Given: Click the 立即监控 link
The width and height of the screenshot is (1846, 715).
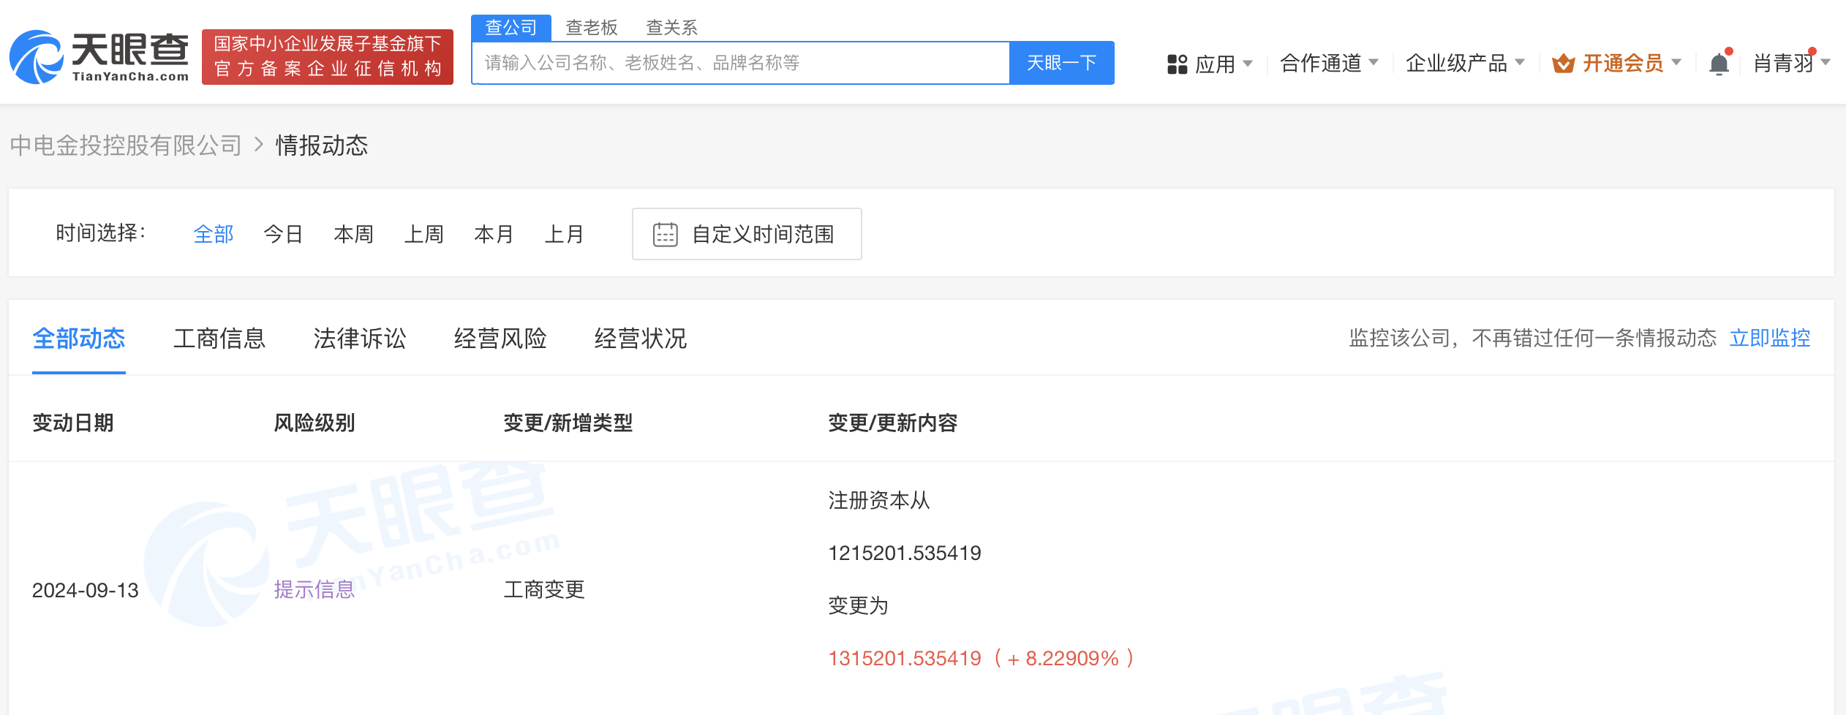Looking at the screenshot, I should click(x=1769, y=338).
